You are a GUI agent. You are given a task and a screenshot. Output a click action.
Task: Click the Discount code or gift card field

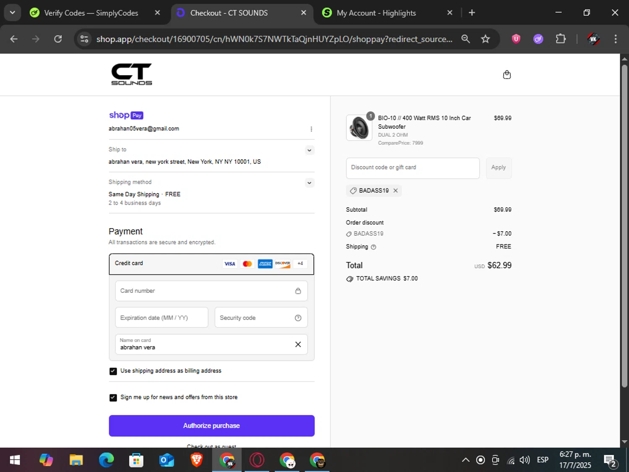413,168
